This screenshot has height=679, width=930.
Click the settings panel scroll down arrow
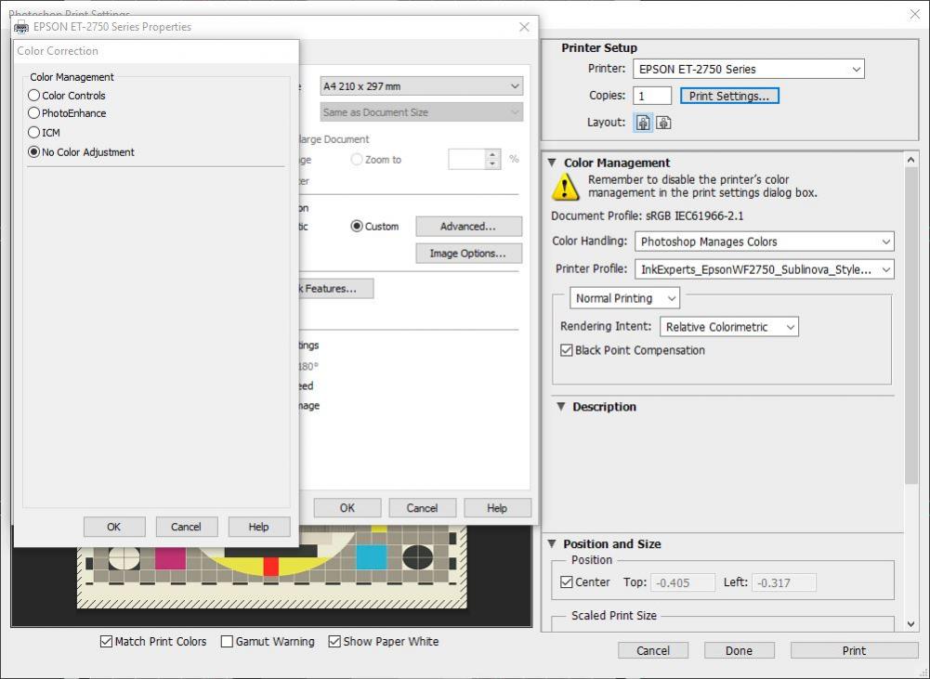[x=911, y=624]
